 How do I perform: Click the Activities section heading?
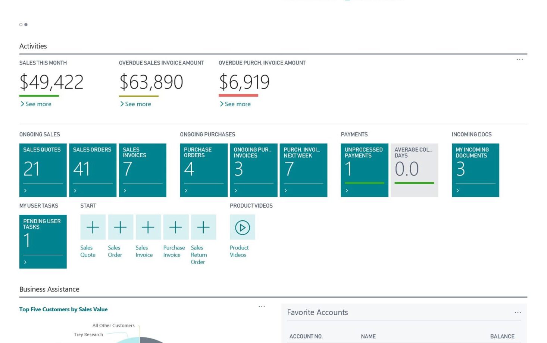click(x=33, y=46)
